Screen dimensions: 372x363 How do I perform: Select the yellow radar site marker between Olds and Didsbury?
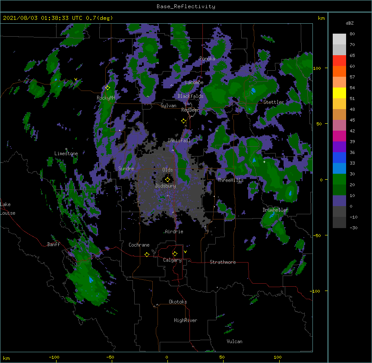167,180
